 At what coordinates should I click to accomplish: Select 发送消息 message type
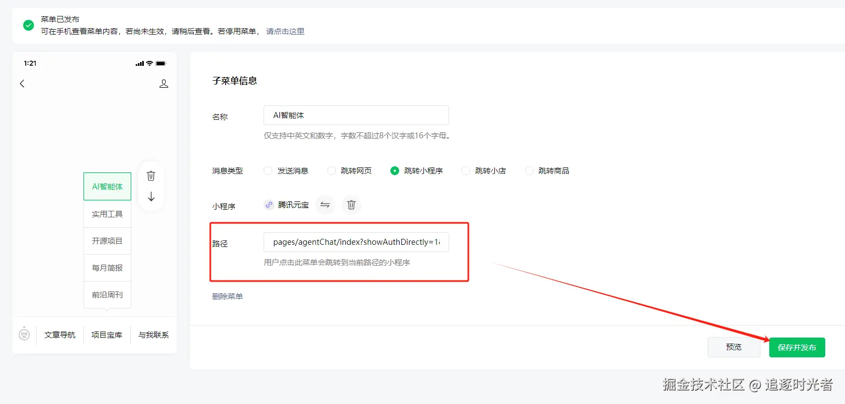[x=268, y=171]
